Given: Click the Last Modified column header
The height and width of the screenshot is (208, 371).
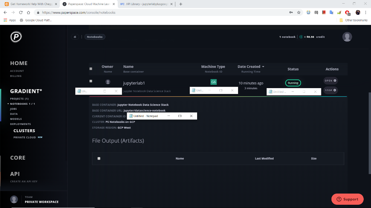Looking at the screenshot, I should [x=264, y=159].
